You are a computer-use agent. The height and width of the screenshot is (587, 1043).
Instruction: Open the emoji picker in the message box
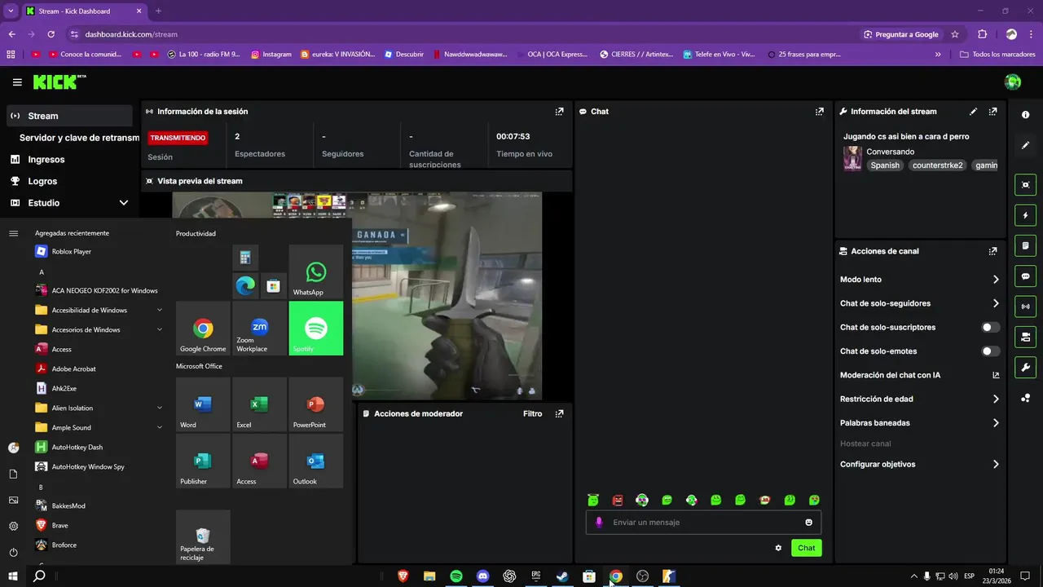coord(808,523)
